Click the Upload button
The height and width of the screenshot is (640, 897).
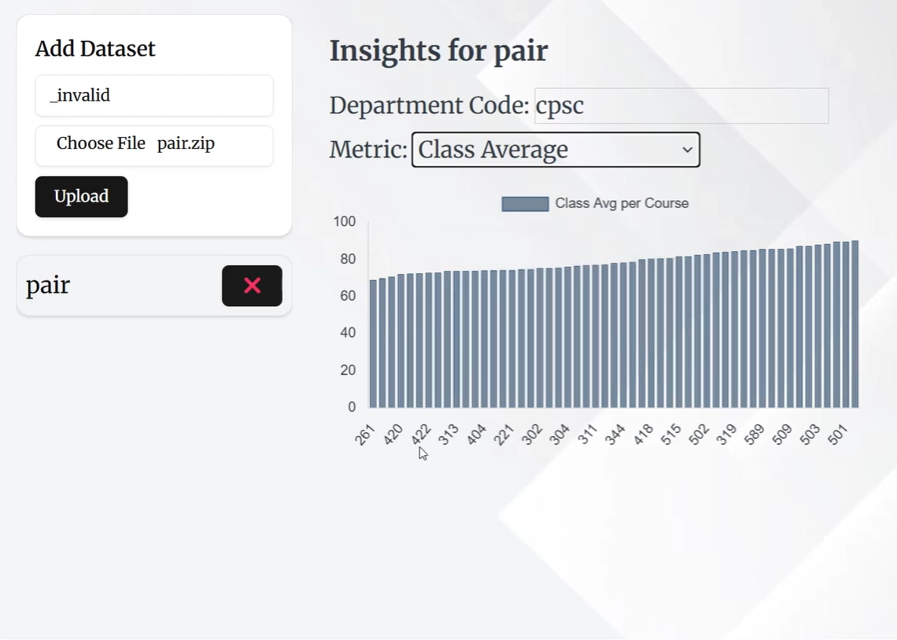click(81, 196)
